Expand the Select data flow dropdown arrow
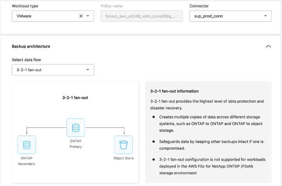The image size is (282, 186). (x=87, y=70)
